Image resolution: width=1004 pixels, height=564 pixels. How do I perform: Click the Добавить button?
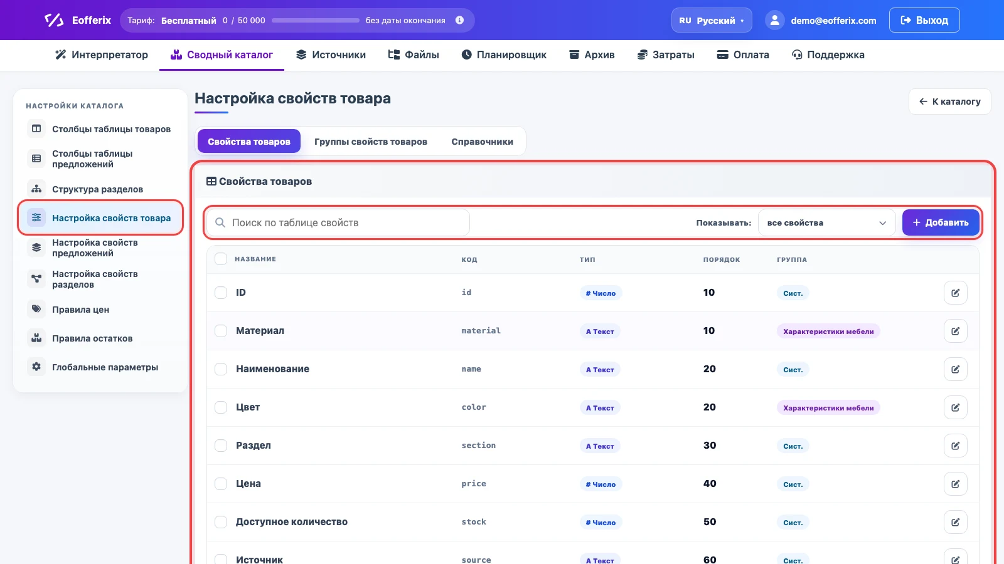point(941,222)
